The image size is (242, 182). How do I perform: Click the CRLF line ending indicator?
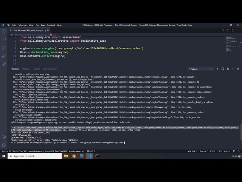(220, 151)
